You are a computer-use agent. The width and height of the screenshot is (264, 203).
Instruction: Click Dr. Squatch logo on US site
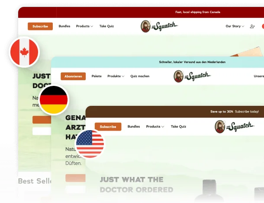pos(235,127)
